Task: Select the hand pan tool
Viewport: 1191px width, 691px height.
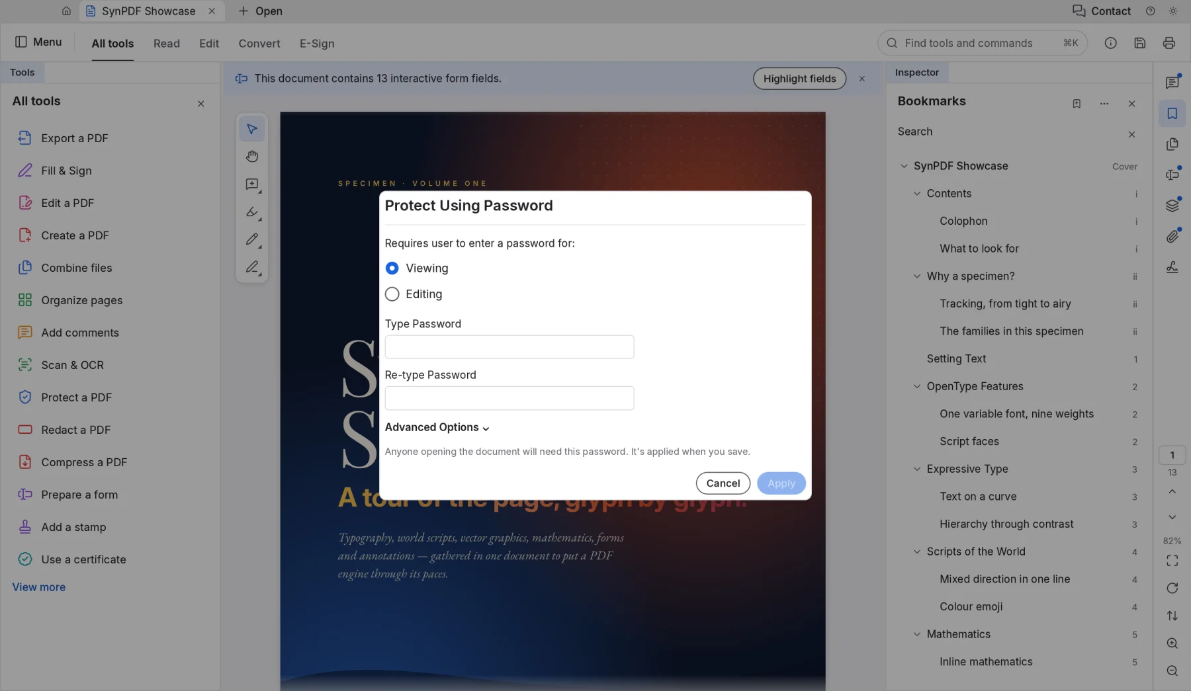Action: pos(251,157)
